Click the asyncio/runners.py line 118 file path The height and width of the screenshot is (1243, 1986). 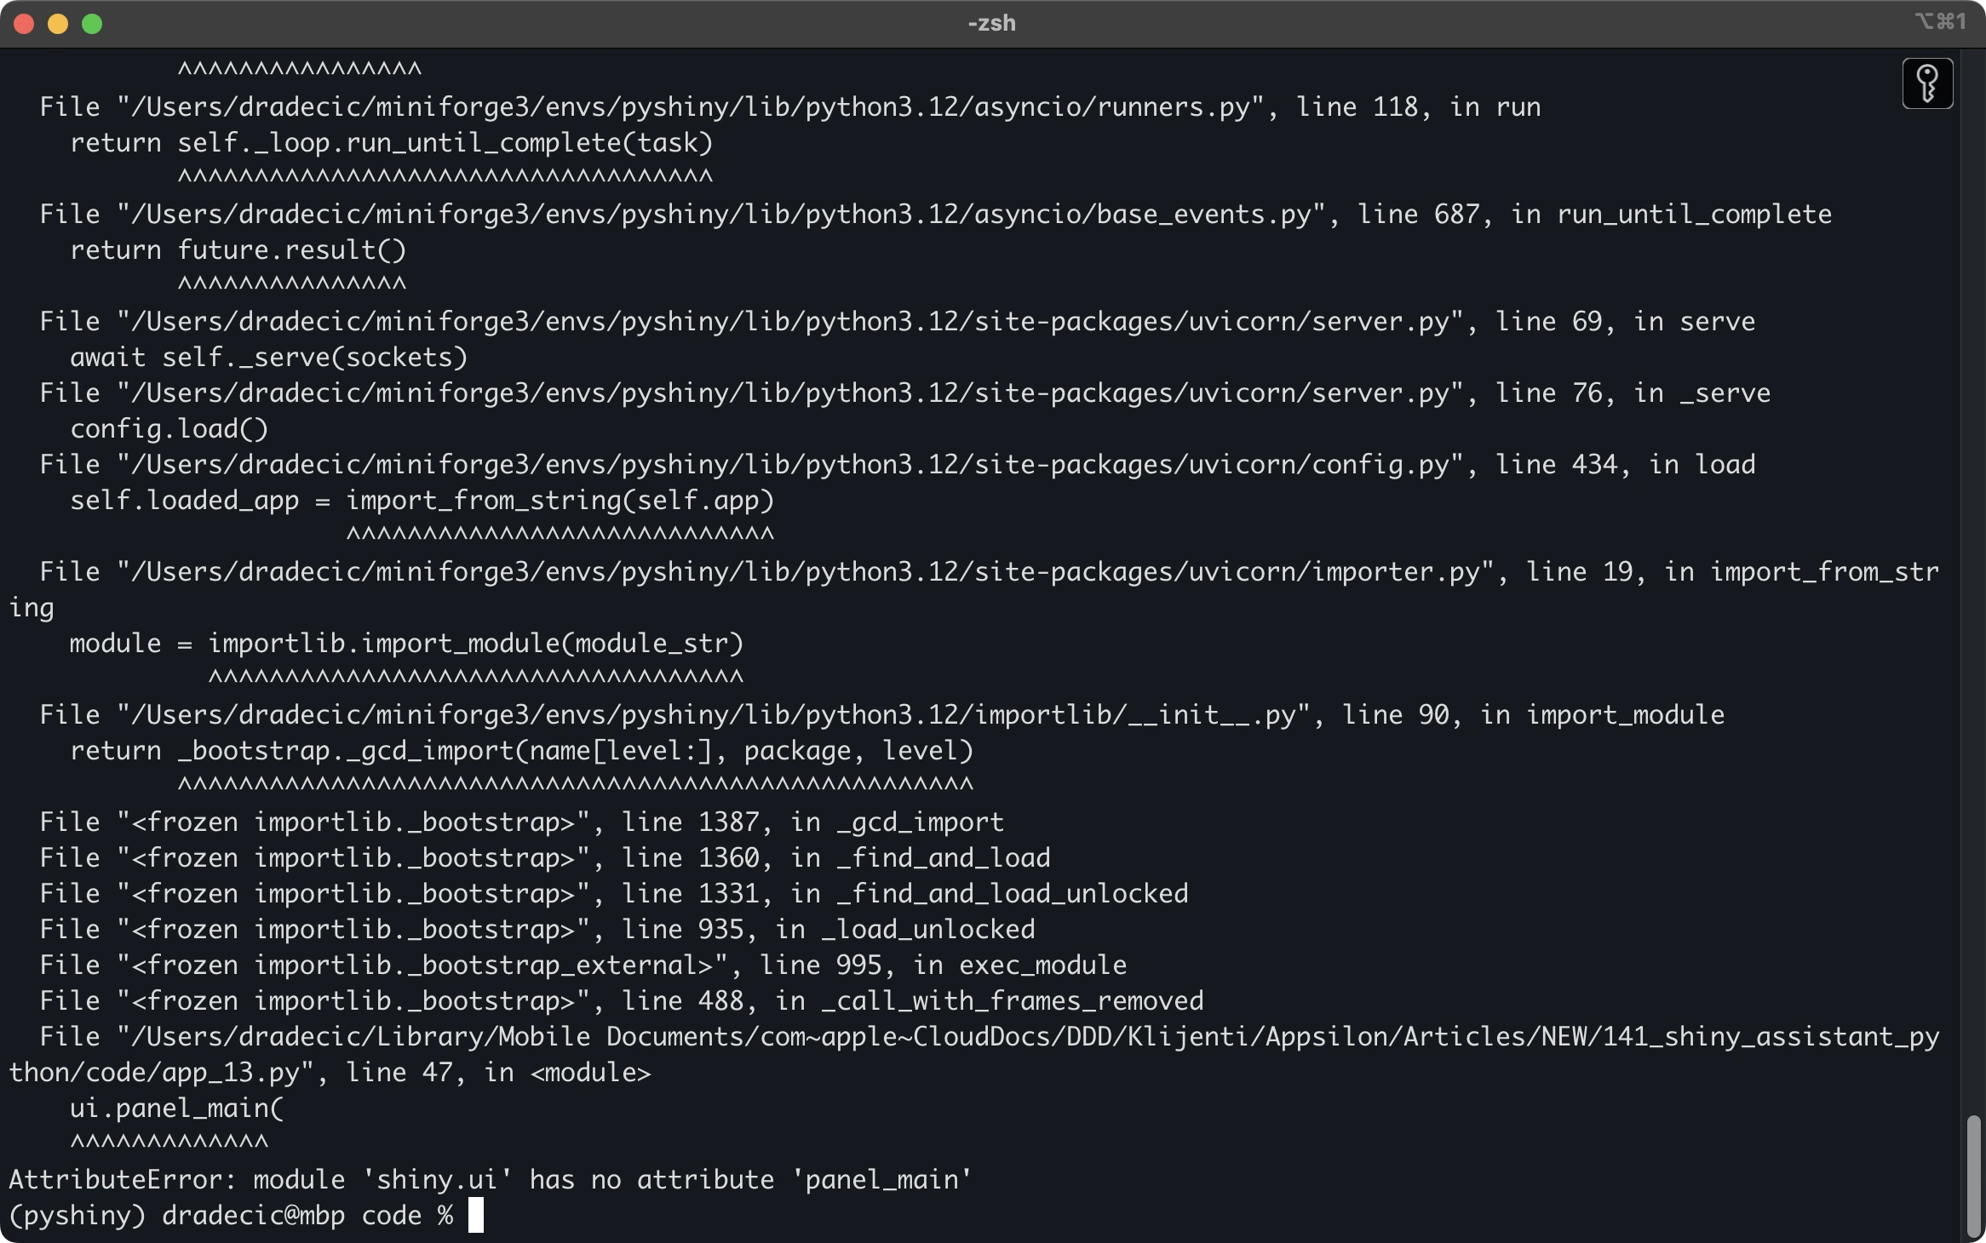[x=790, y=106]
